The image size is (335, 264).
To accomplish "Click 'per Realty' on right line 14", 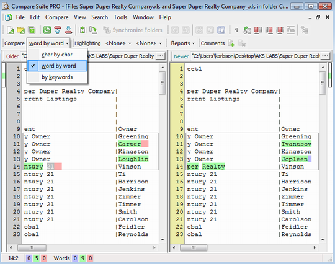I will click(206, 167).
